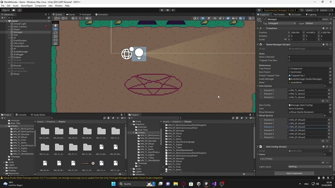The image size is (335, 188).
Task: Click the Add Component button
Action: pyautogui.click(x=294, y=173)
